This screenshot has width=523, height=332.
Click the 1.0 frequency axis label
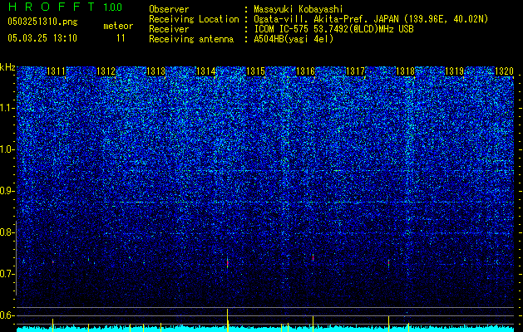point(7,149)
